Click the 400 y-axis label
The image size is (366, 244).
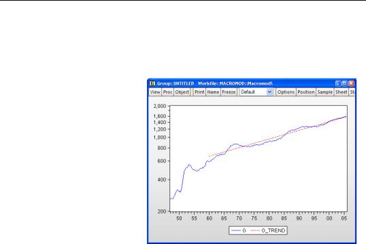click(162, 180)
